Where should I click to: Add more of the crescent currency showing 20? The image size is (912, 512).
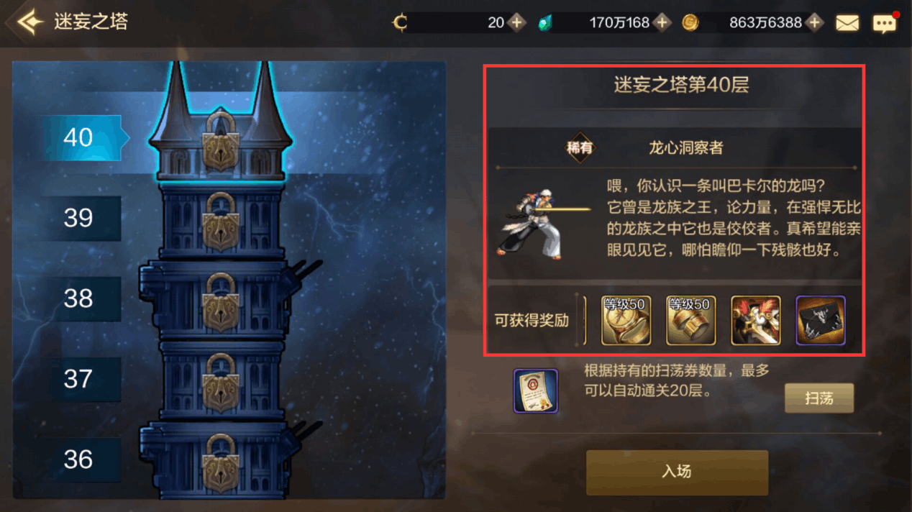click(x=516, y=23)
